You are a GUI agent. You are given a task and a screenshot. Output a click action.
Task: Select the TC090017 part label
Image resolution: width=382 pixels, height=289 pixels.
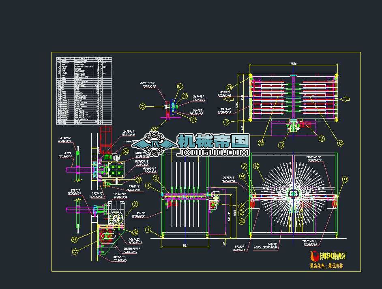315,160
